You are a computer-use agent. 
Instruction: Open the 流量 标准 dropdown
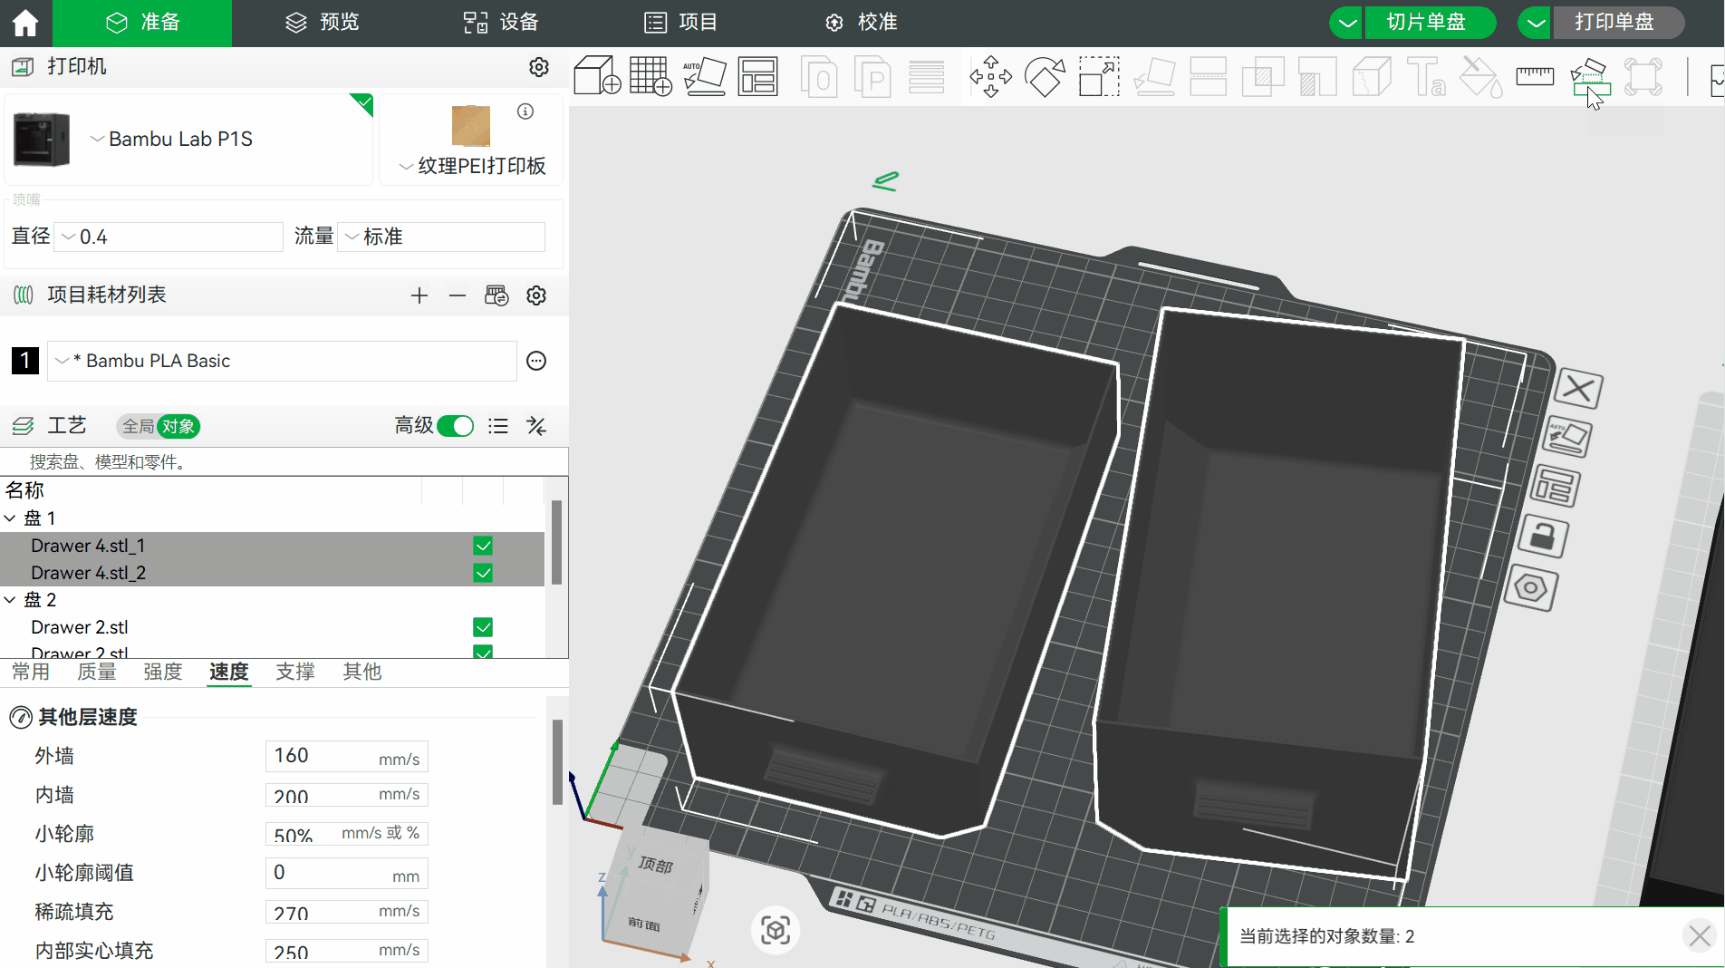[441, 237]
